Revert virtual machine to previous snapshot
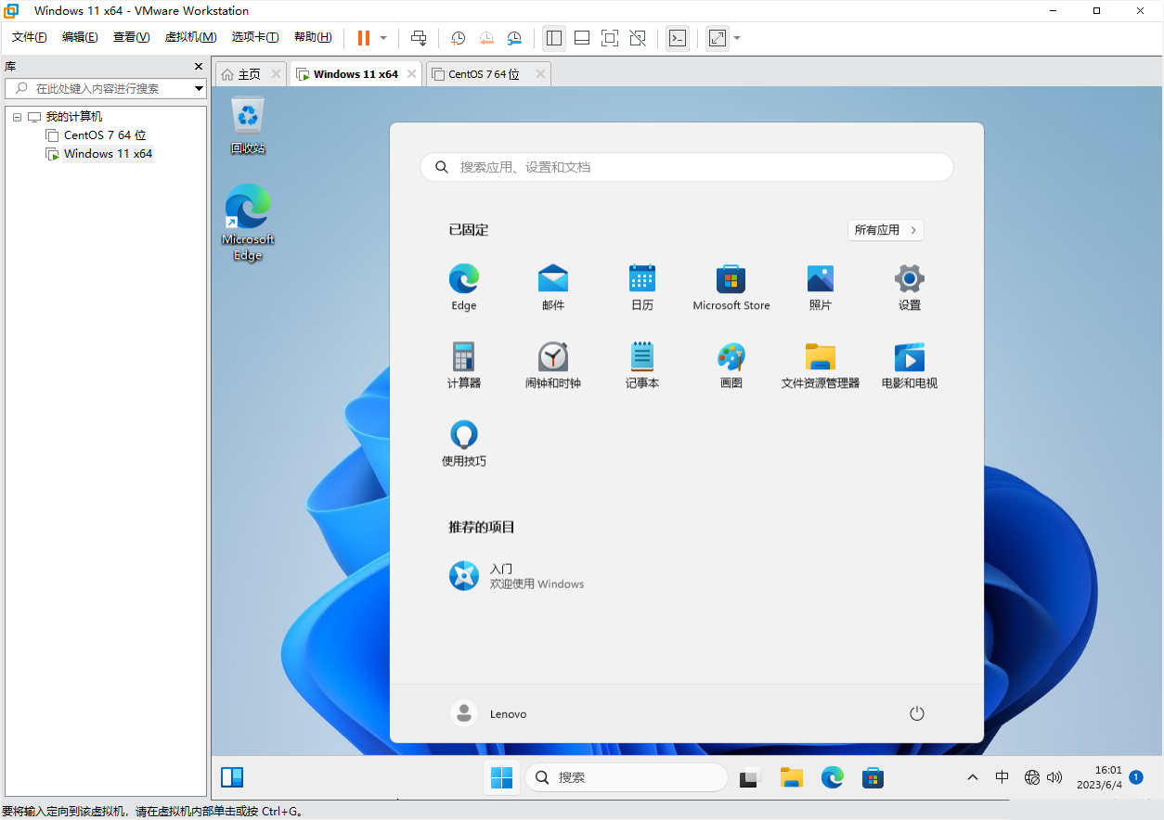Screen dimensions: 1164x820 486,38
